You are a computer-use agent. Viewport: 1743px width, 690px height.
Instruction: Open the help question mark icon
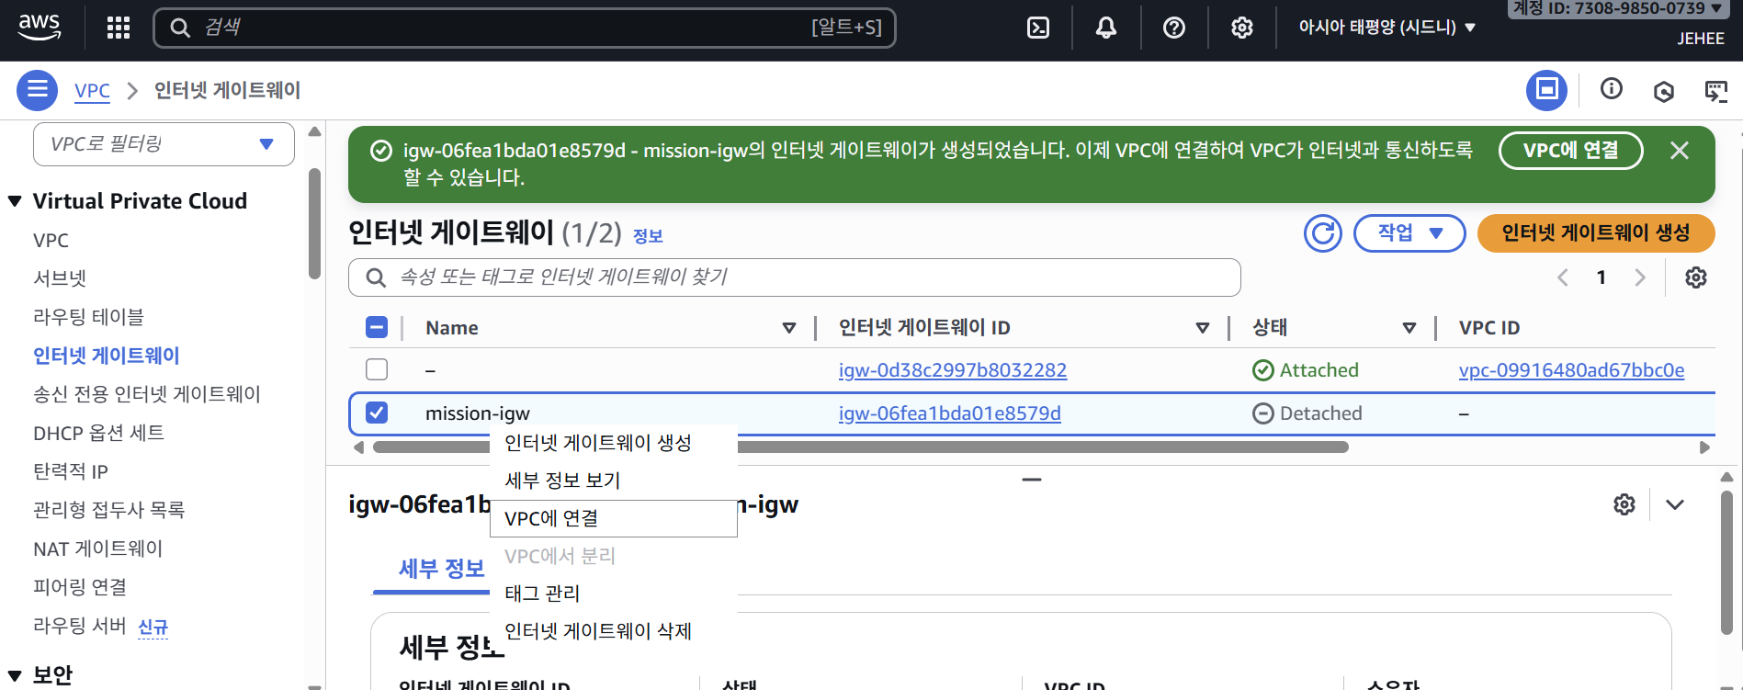click(x=1173, y=28)
